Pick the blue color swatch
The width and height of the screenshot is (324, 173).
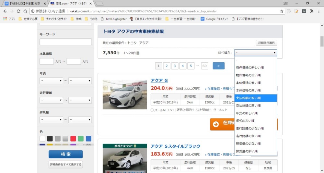point(88,139)
